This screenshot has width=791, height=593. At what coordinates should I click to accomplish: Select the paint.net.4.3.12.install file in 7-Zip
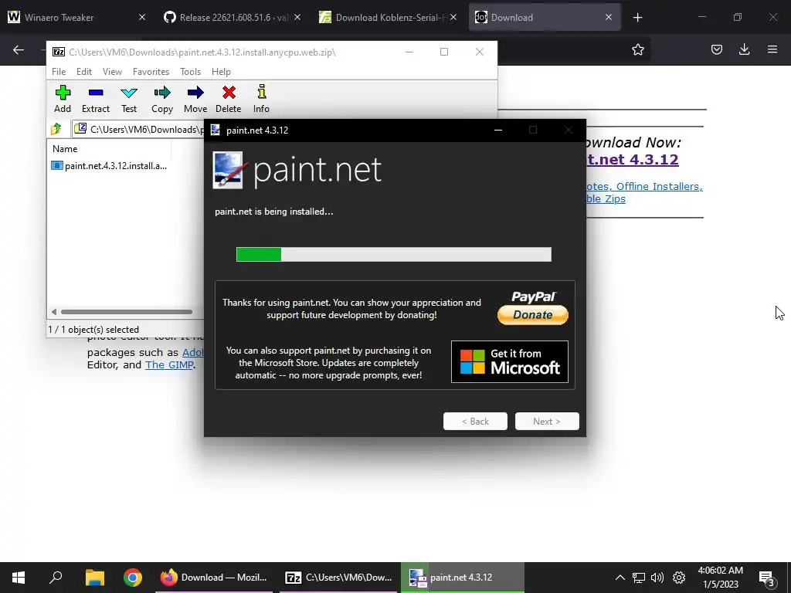pos(109,166)
